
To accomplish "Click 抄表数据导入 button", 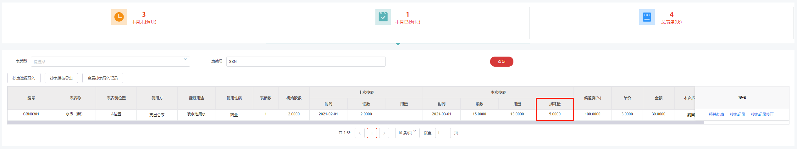I will [24, 78].
